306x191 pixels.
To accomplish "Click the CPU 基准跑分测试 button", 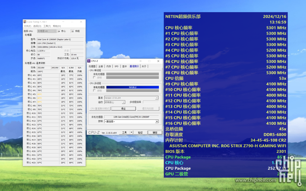I will coord(100,109).
